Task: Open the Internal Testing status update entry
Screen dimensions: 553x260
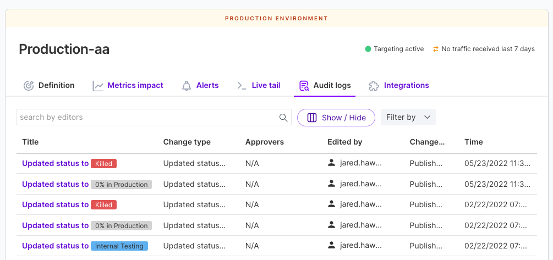Action: tap(55, 246)
